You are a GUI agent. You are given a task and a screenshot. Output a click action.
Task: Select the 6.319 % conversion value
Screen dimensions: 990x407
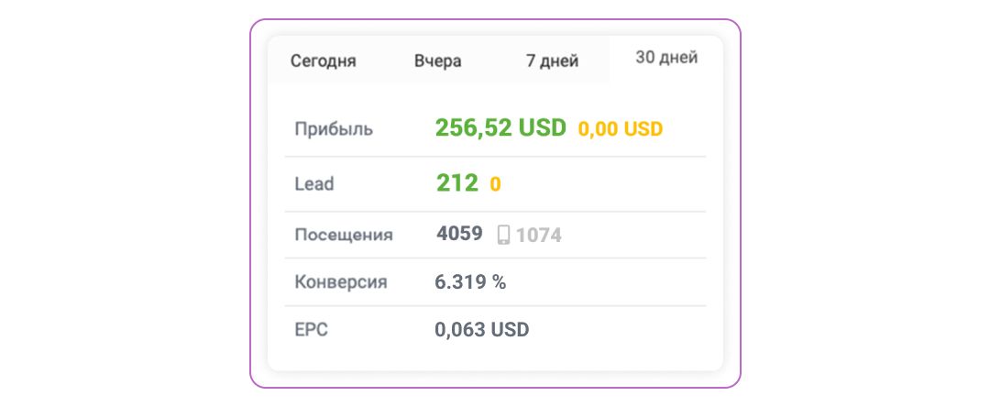[x=470, y=281]
